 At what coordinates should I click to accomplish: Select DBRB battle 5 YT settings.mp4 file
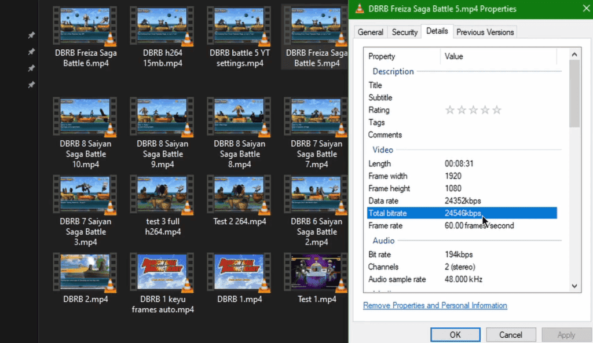[x=240, y=37]
